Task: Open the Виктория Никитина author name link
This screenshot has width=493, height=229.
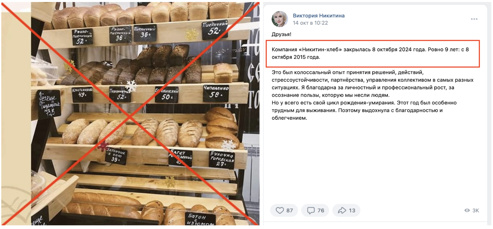Action: coord(319,15)
